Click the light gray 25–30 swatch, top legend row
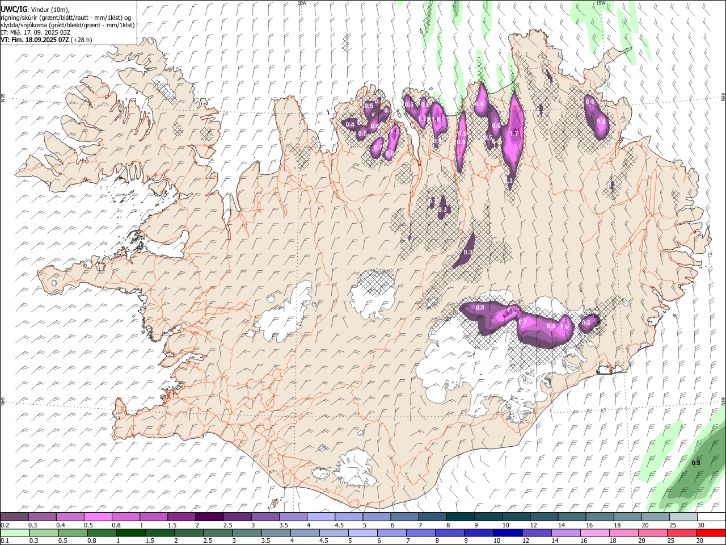 click(683, 517)
